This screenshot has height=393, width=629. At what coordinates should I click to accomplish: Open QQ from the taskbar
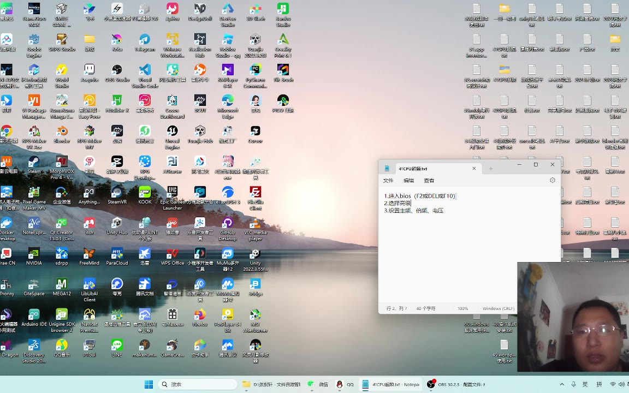tap(345, 384)
